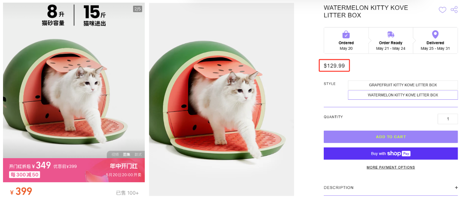This screenshot has width=464, height=201.
Task: Click the Shop Pay logo
Action: coord(399,154)
